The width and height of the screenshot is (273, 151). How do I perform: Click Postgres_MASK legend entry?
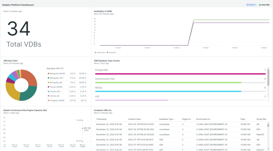click(67, 100)
